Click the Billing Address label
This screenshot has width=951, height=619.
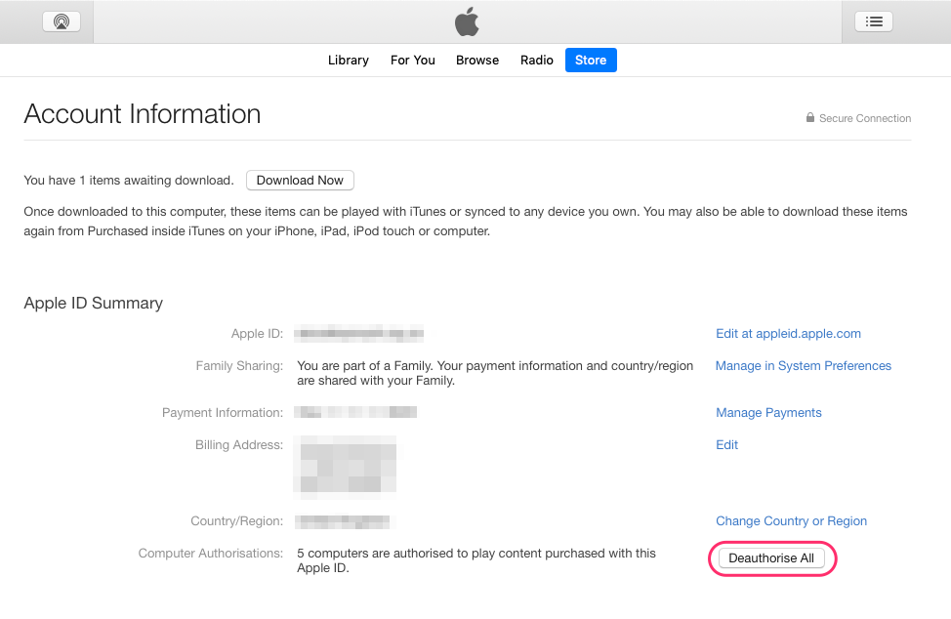click(x=239, y=444)
